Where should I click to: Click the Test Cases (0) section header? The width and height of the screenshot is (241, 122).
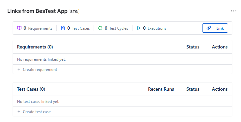[31, 89]
